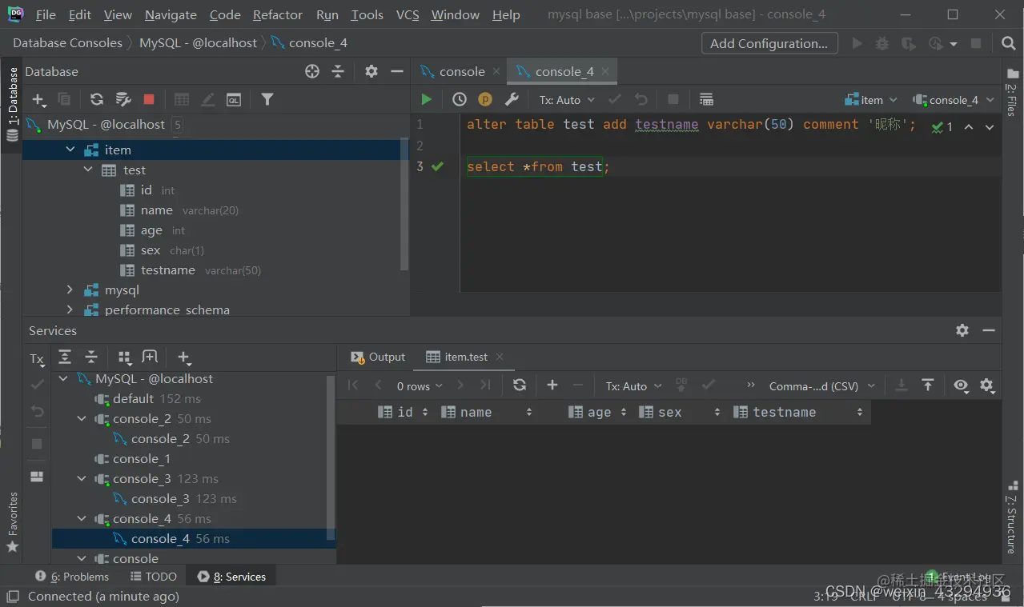Click the red Stop icon in Database toolbar
This screenshot has height=607, width=1024.
coord(149,99)
